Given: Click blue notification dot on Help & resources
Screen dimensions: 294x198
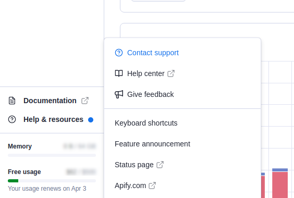Looking at the screenshot, I should pyautogui.click(x=91, y=120).
